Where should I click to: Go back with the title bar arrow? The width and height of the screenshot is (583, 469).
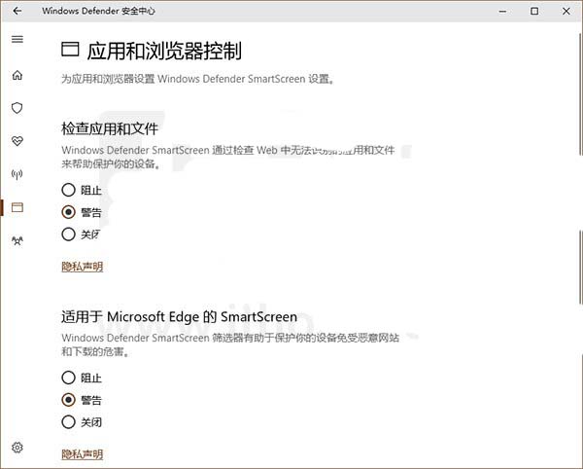pos(17,11)
